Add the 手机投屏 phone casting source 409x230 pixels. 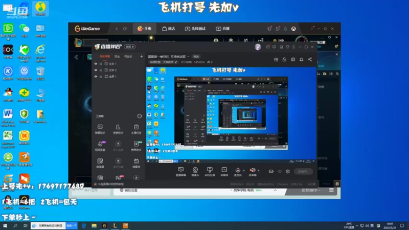tap(210, 172)
